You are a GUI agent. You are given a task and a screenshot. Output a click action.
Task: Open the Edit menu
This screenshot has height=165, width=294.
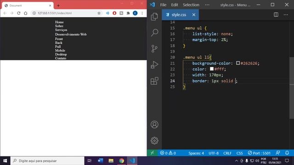point(175,5)
